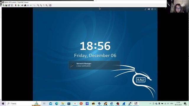Open VirtualBox cube icon in taskbar

click(x=99, y=103)
